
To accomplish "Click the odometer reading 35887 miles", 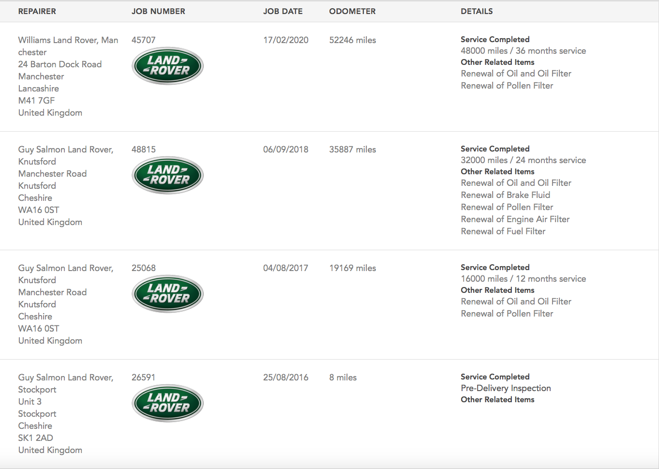I will (x=353, y=150).
